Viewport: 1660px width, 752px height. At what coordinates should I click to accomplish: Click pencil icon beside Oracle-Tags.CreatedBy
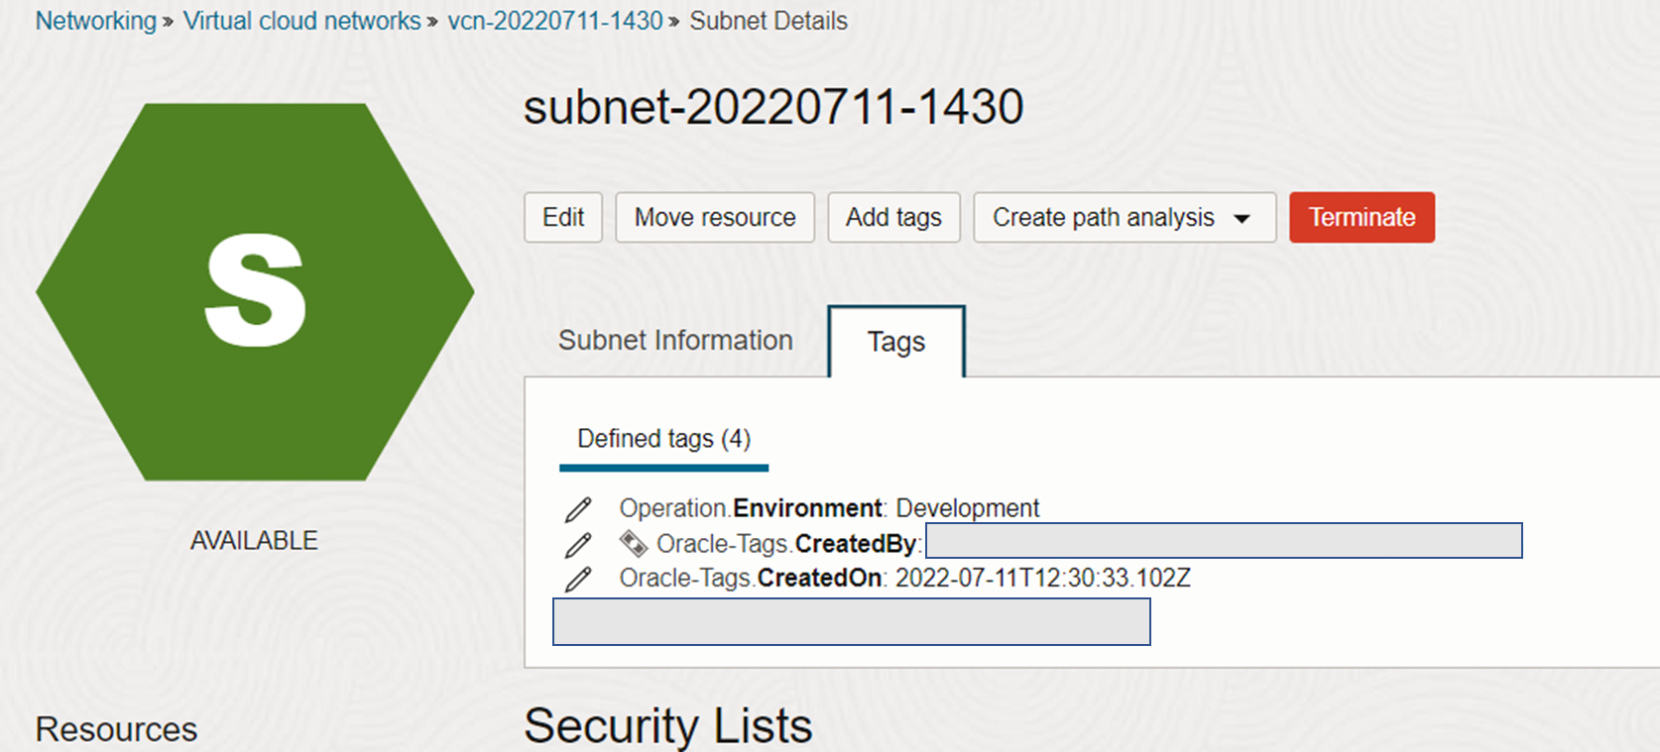578,544
